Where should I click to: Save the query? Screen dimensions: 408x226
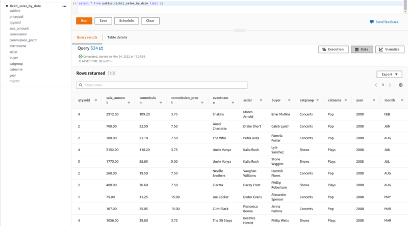[104, 21]
